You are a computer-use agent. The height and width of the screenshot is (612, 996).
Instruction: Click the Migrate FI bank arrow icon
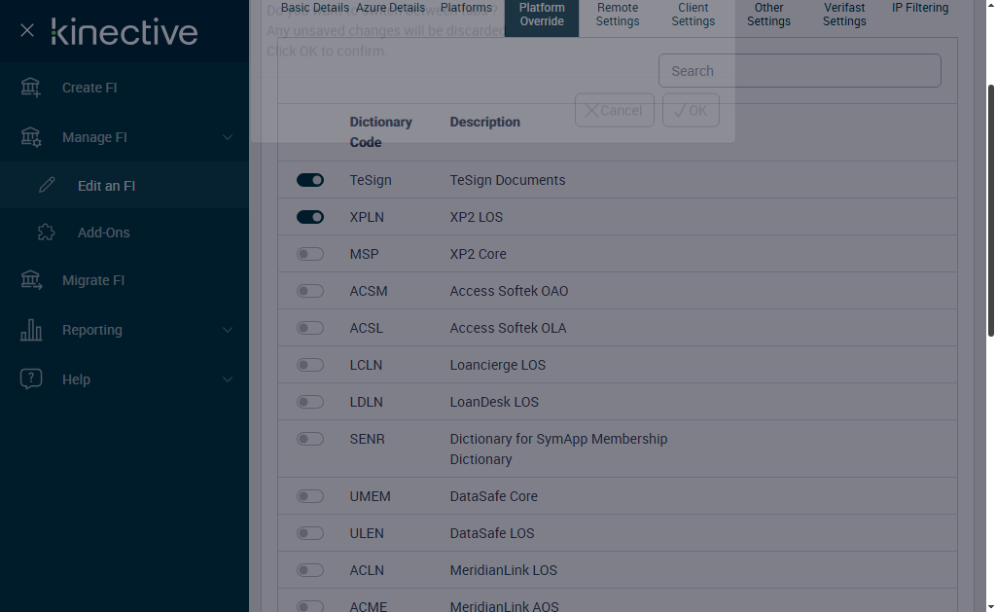coord(30,279)
